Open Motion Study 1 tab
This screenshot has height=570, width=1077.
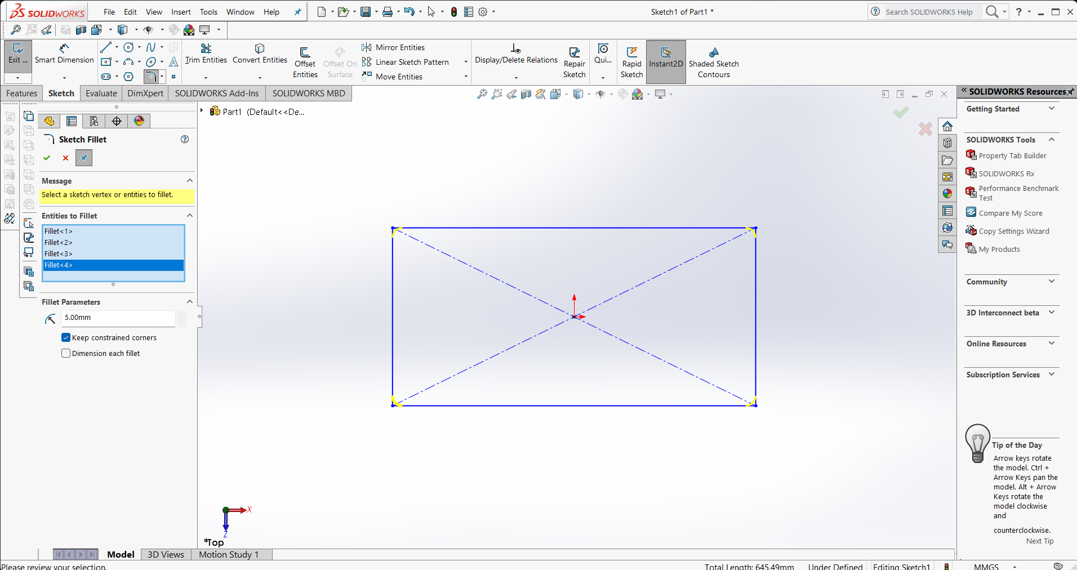coord(229,555)
